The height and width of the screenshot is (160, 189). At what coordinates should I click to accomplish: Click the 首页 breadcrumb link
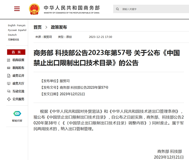[x=38, y=27]
